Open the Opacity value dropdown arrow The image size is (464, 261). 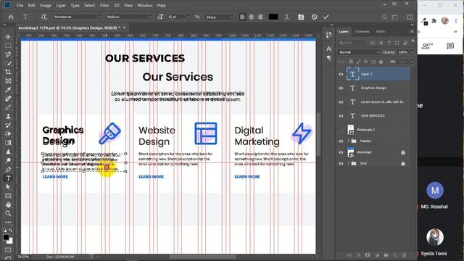pos(412,52)
